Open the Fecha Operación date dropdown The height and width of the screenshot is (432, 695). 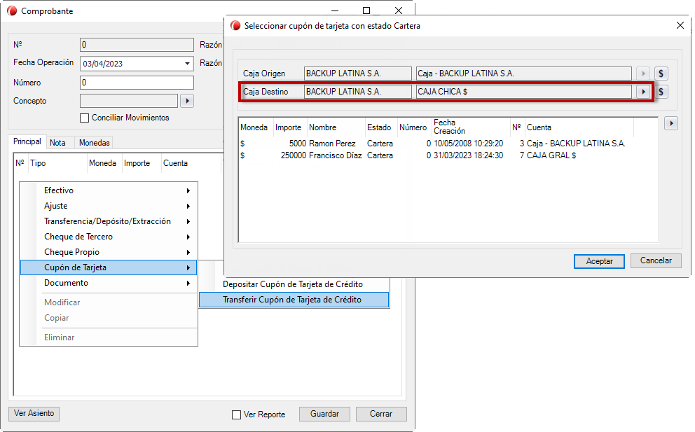(x=187, y=64)
